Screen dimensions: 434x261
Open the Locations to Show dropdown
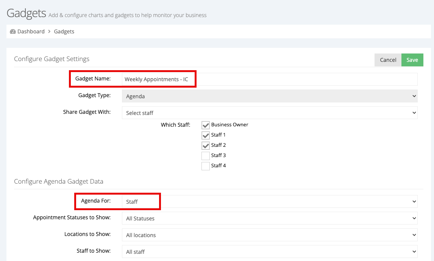tap(270, 235)
